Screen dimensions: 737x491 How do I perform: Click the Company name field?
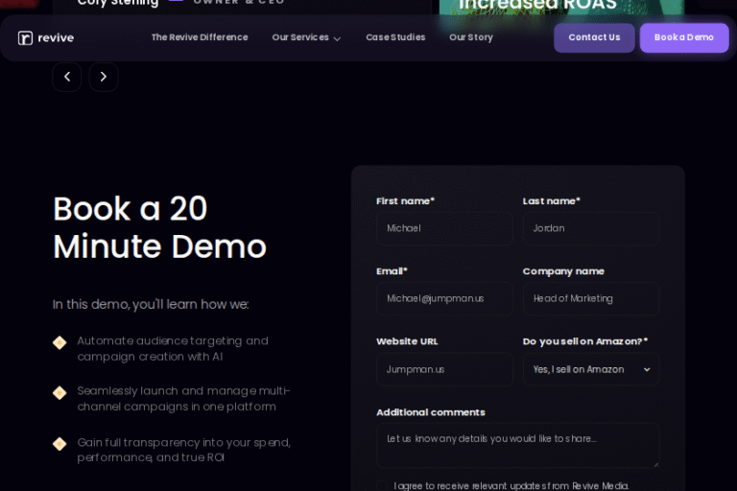(x=590, y=298)
